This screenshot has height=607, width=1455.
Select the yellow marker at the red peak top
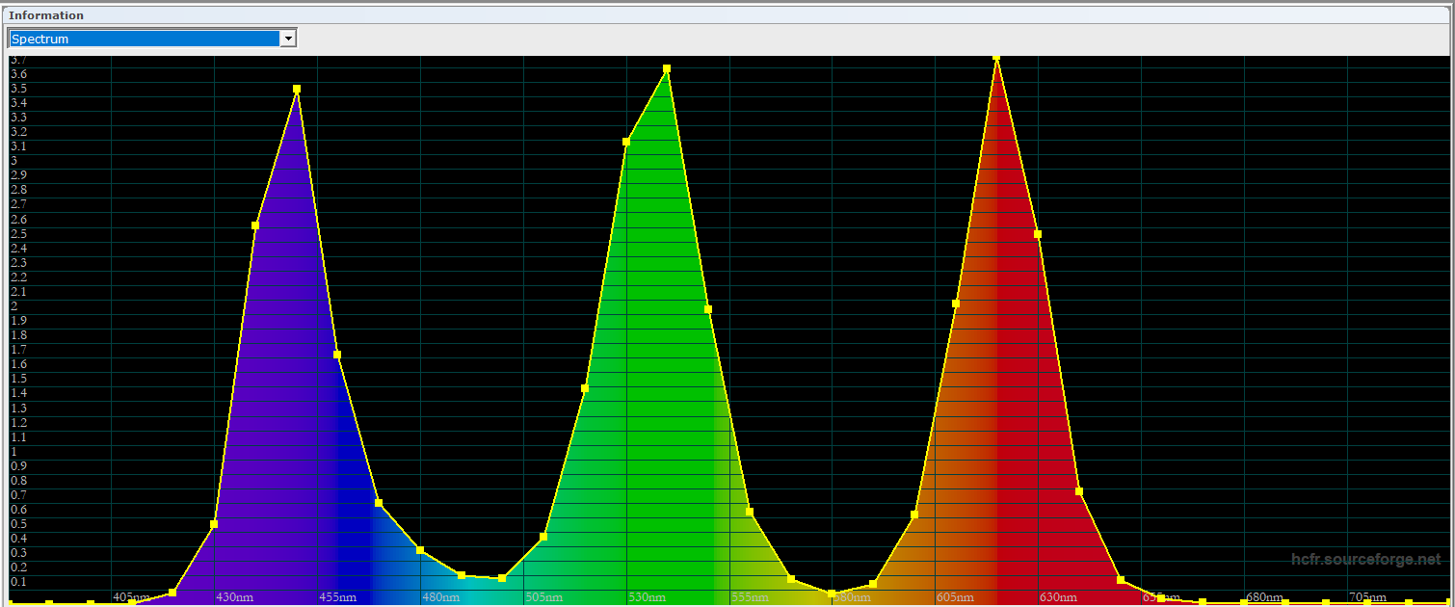(996, 58)
